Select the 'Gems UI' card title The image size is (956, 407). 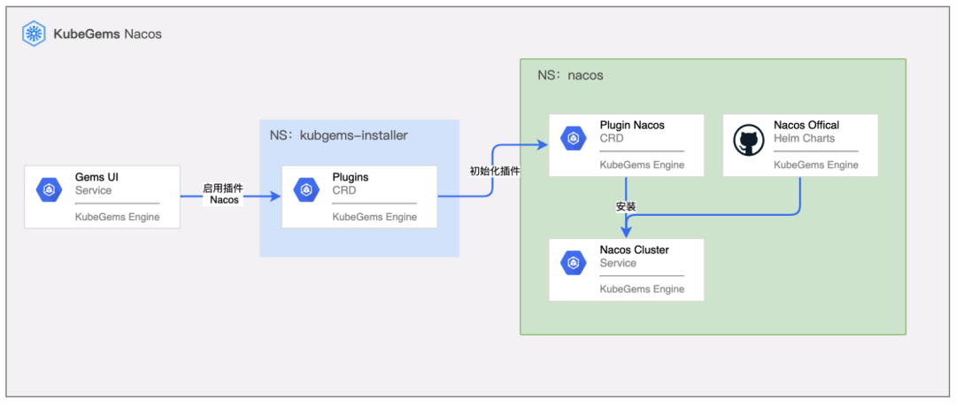[96, 177]
